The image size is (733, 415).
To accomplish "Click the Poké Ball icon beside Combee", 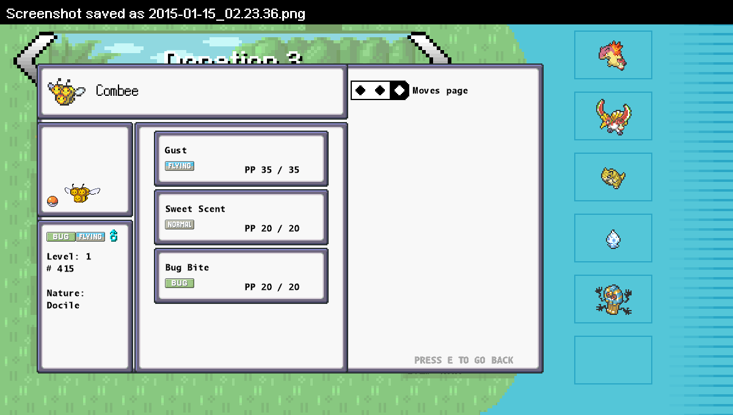I will click(53, 201).
